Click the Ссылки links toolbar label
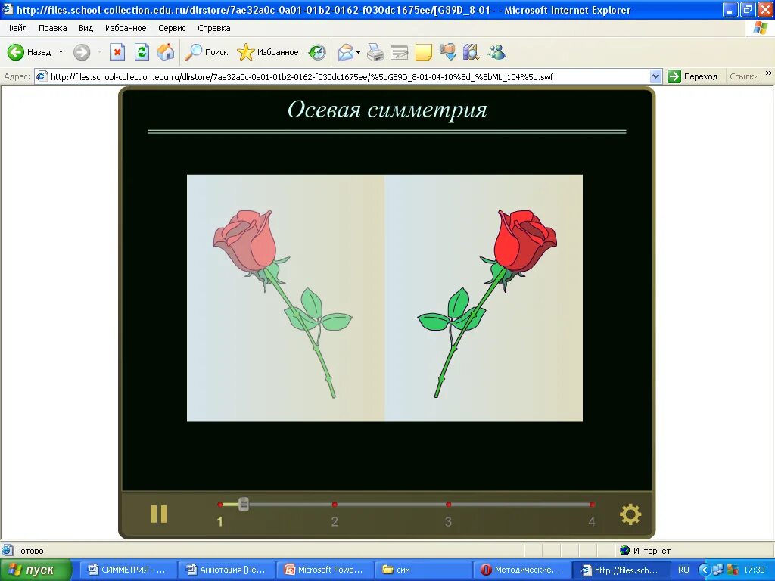Image resolution: width=775 pixels, height=581 pixels. (x=744, y=76)
